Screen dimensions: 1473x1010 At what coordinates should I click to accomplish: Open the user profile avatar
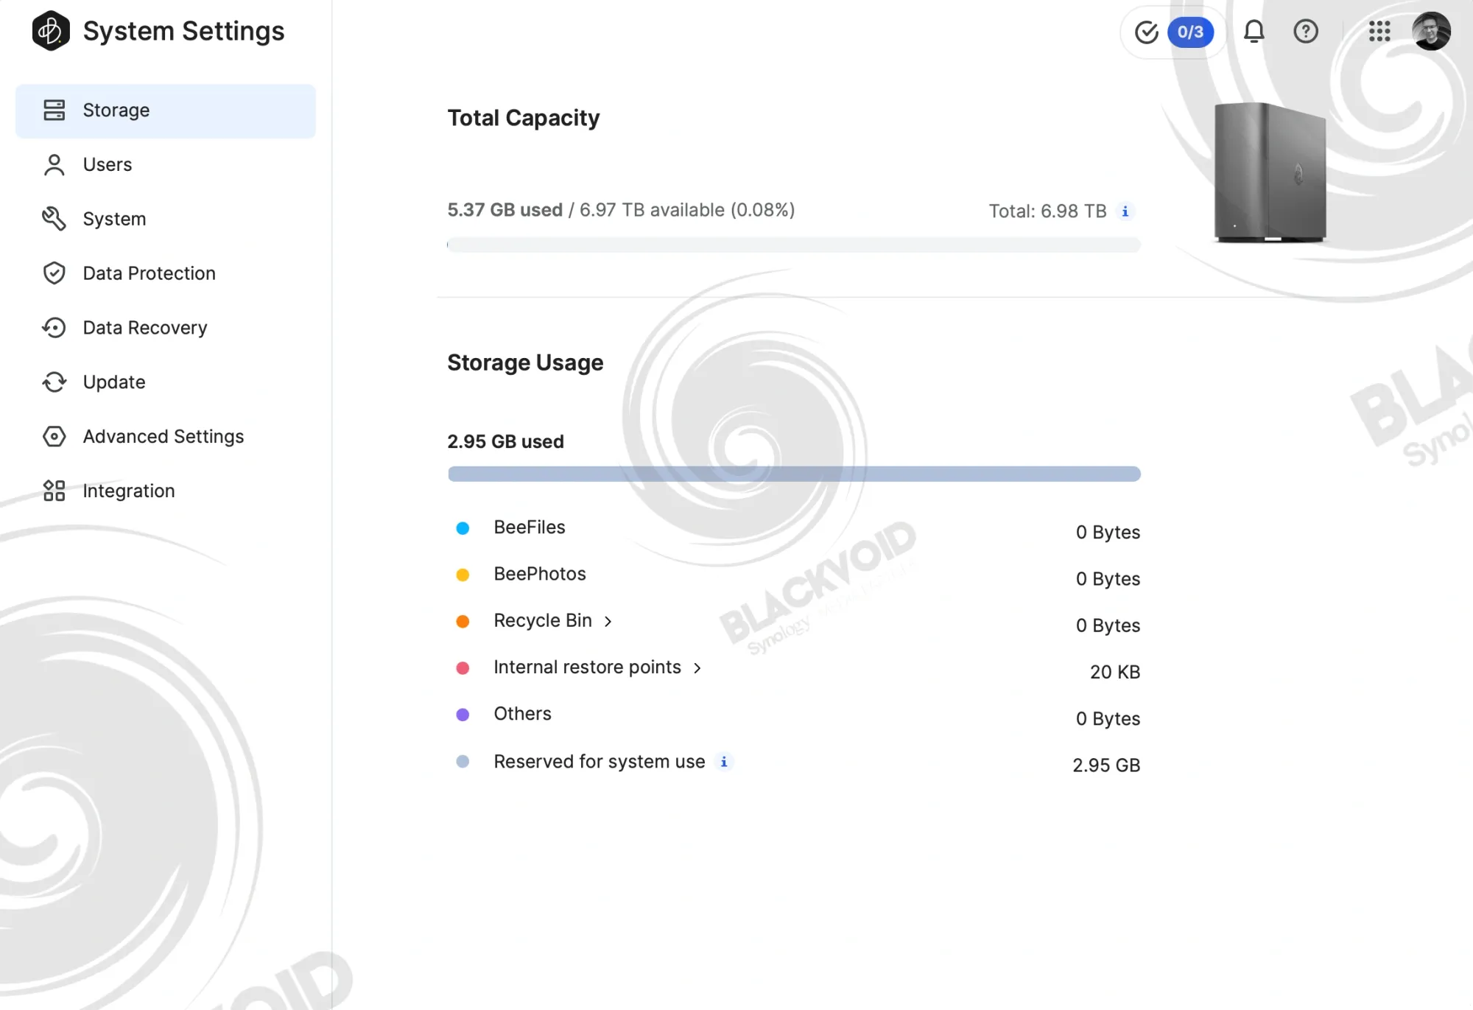[x=1431, y=32]
